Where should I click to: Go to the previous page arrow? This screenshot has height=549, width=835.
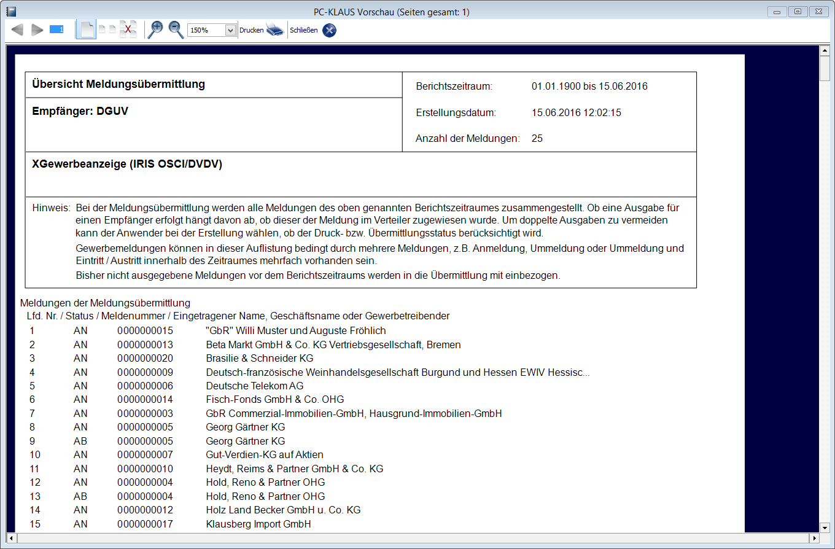click(x=17, y=29)
